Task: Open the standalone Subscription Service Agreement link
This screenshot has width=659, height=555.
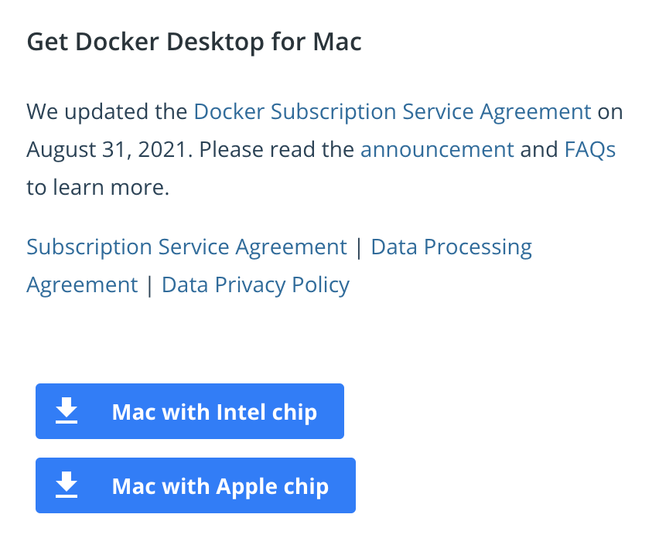Action: pos(186,247)
